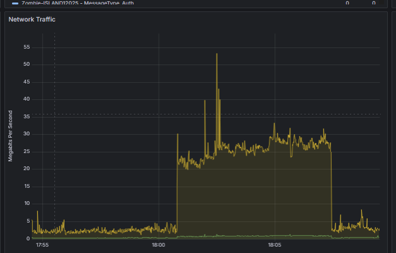Click the 18:00 time axis label
The height and width of the screenshot is (253, 396).
[158, 245]
